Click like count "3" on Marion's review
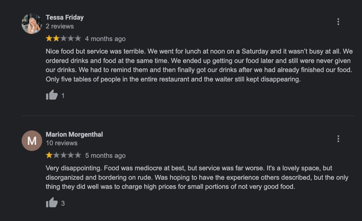The height and width of the screenshot is (221, 362). [63, 203]
